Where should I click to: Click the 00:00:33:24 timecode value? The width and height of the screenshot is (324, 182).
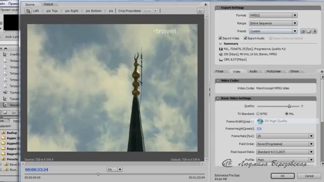[x=36, y=170]
